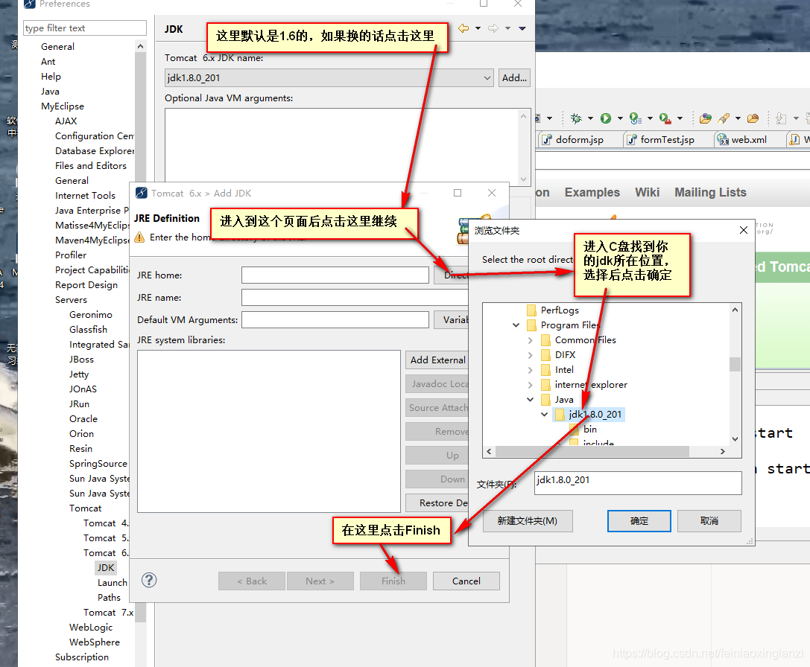810x667 pixels.
Task: Click the help question mark in the Add JDK dialog
Action: pyautogui.click(x=148, y=581)
